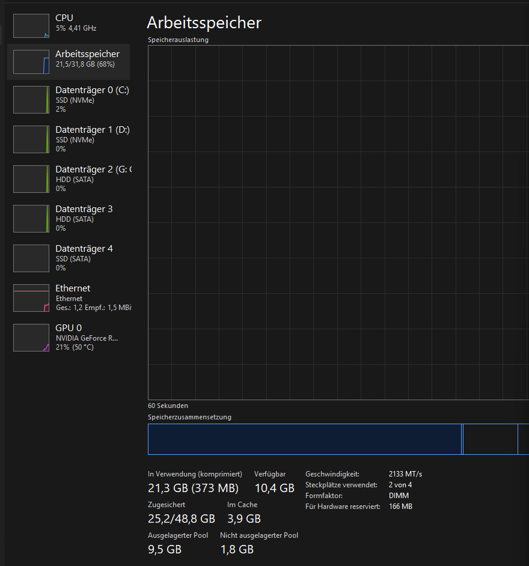This screenshot has height=566, width=529.
Task: Click the Im Cache "3,9 GB" value
Action: [x=244, y=519]
